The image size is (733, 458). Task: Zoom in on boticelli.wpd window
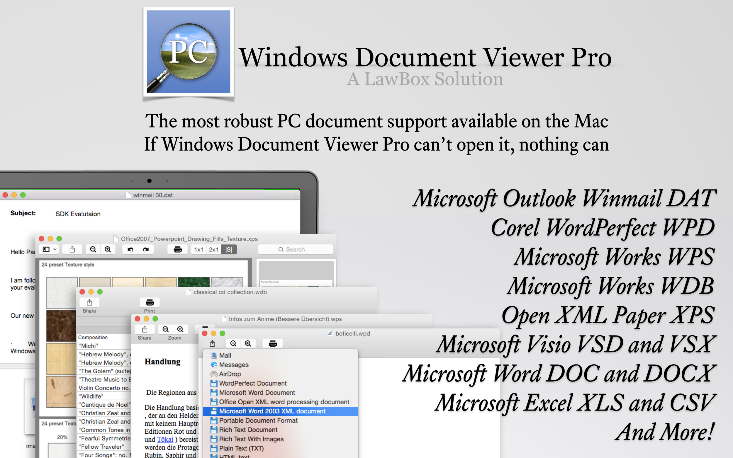coord(248,343)
